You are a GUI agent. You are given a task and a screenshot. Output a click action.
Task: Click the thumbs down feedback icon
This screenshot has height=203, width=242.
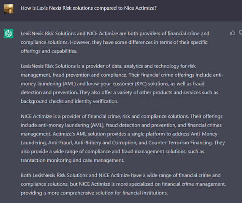[240, 33]
